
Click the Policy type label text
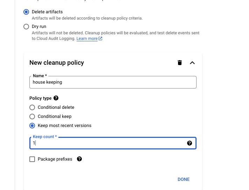[x=41, y=98]
